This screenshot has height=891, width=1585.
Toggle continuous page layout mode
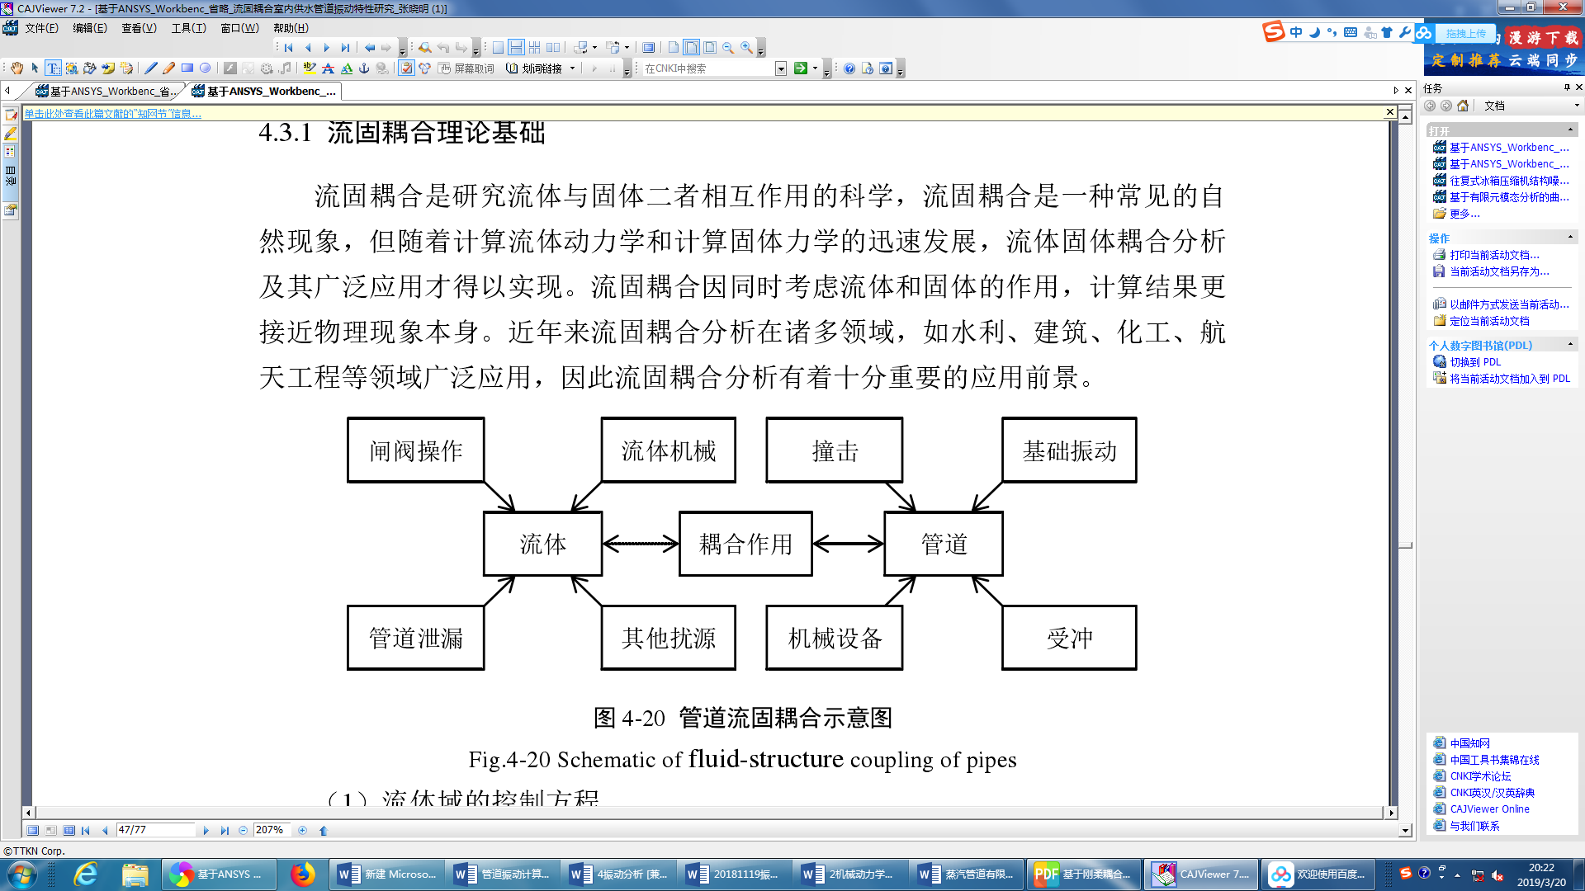516,48
